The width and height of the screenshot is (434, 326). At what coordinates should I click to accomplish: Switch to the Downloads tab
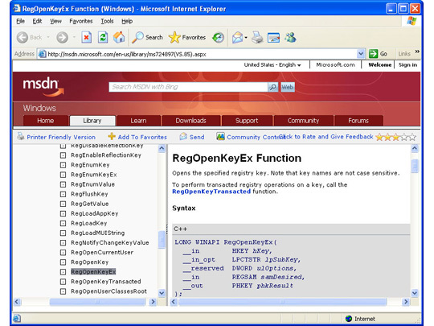(x=191, y=121)
